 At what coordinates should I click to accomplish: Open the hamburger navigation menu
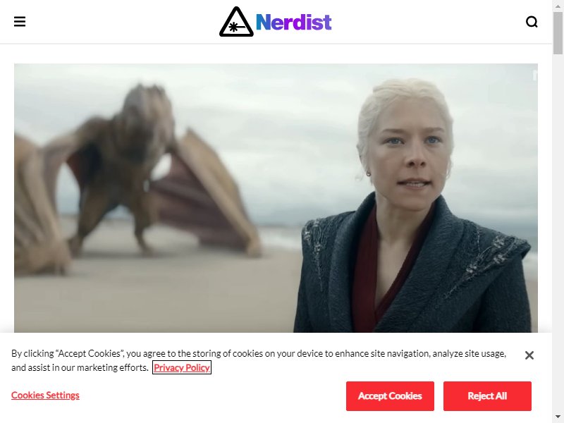pos(20,22)
